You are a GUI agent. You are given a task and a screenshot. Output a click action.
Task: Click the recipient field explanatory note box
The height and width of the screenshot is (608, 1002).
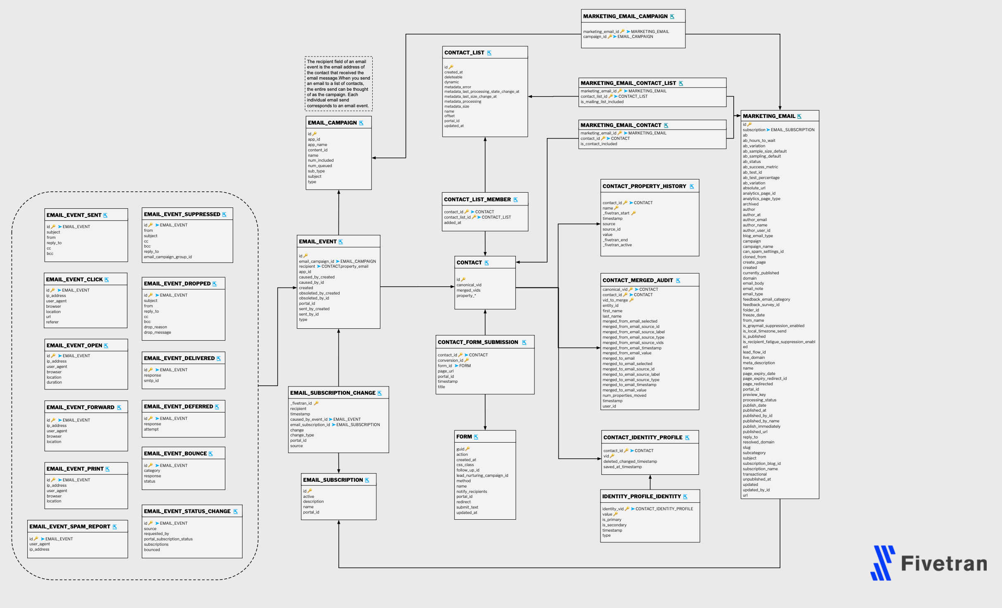coord(338,84)
